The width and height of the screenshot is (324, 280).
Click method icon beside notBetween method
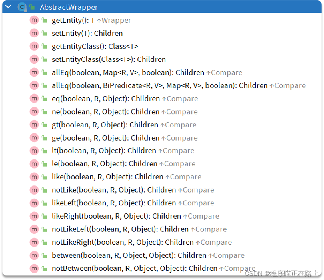coord(34,268)
